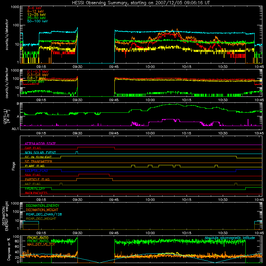Screen dimensions: 266x266
Task: Select the 3-6 keV legend label
Action: click(34, 8)
